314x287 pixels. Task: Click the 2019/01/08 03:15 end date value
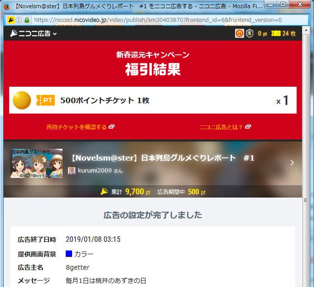tap(93, 239)
